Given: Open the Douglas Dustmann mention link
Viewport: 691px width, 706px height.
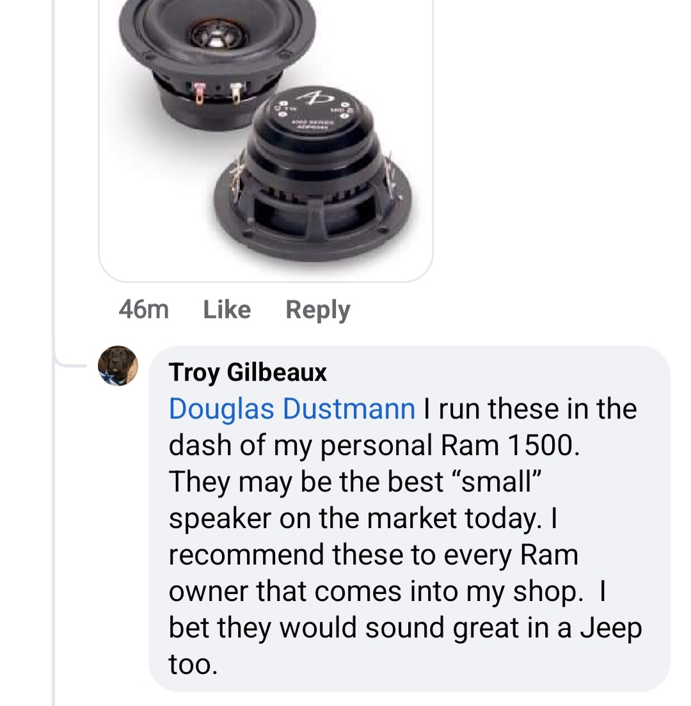Looking at the screenshot, I should [292, 408].
